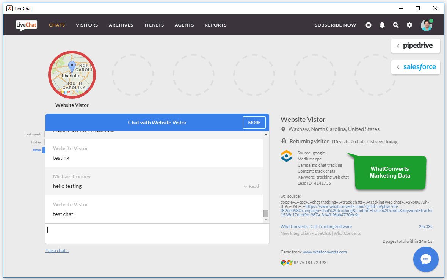Click the returning visitor headset icon
The height and width of the screenshot is (280, 447).
(283, 141)
